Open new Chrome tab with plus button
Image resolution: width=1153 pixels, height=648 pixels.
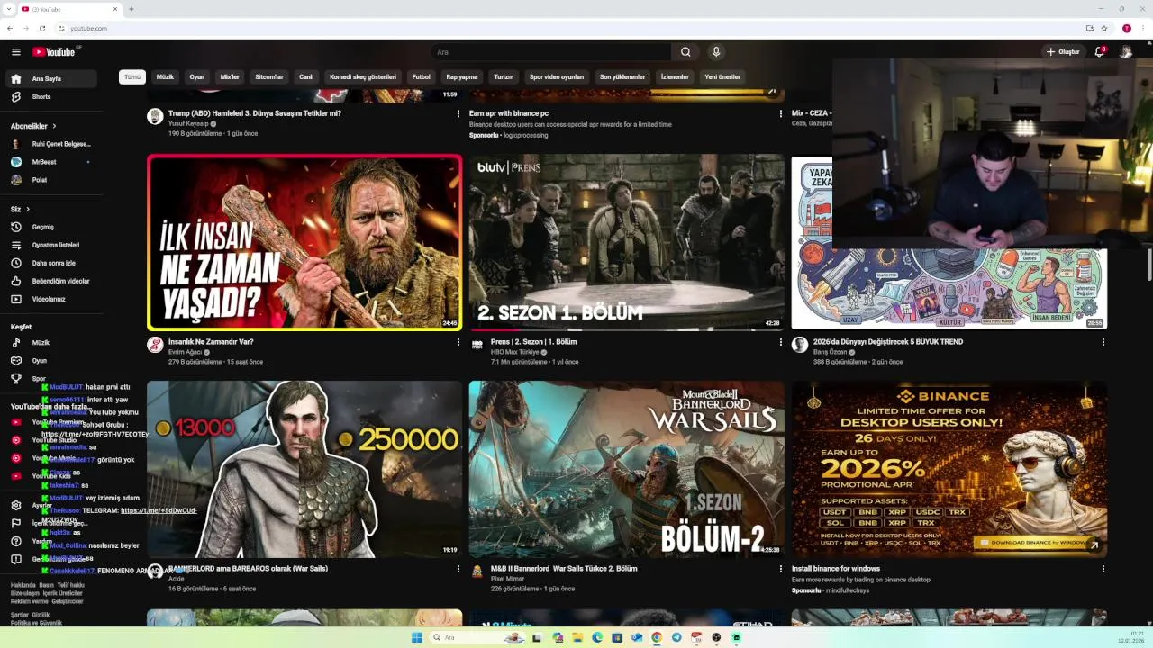pos(132,9)
